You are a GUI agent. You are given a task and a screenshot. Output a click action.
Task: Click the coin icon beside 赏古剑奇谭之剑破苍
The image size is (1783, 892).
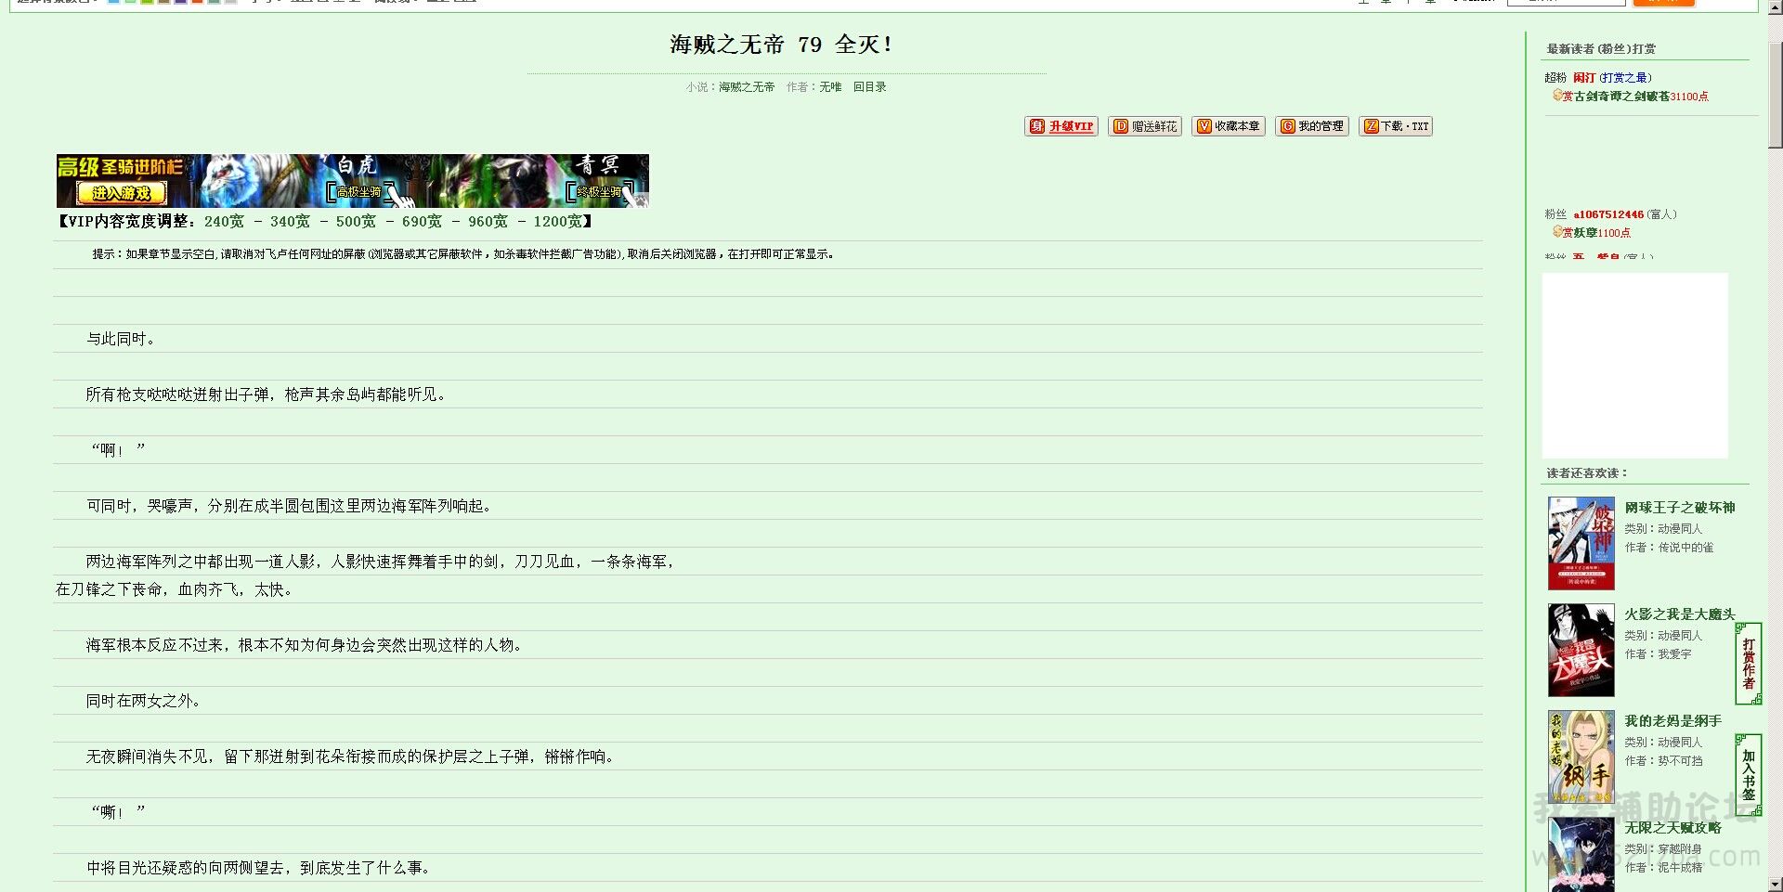[1557, 96]
